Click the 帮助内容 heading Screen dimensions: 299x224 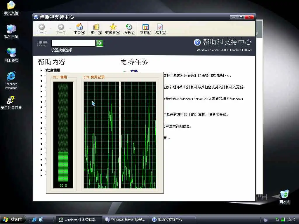[52, 62]
